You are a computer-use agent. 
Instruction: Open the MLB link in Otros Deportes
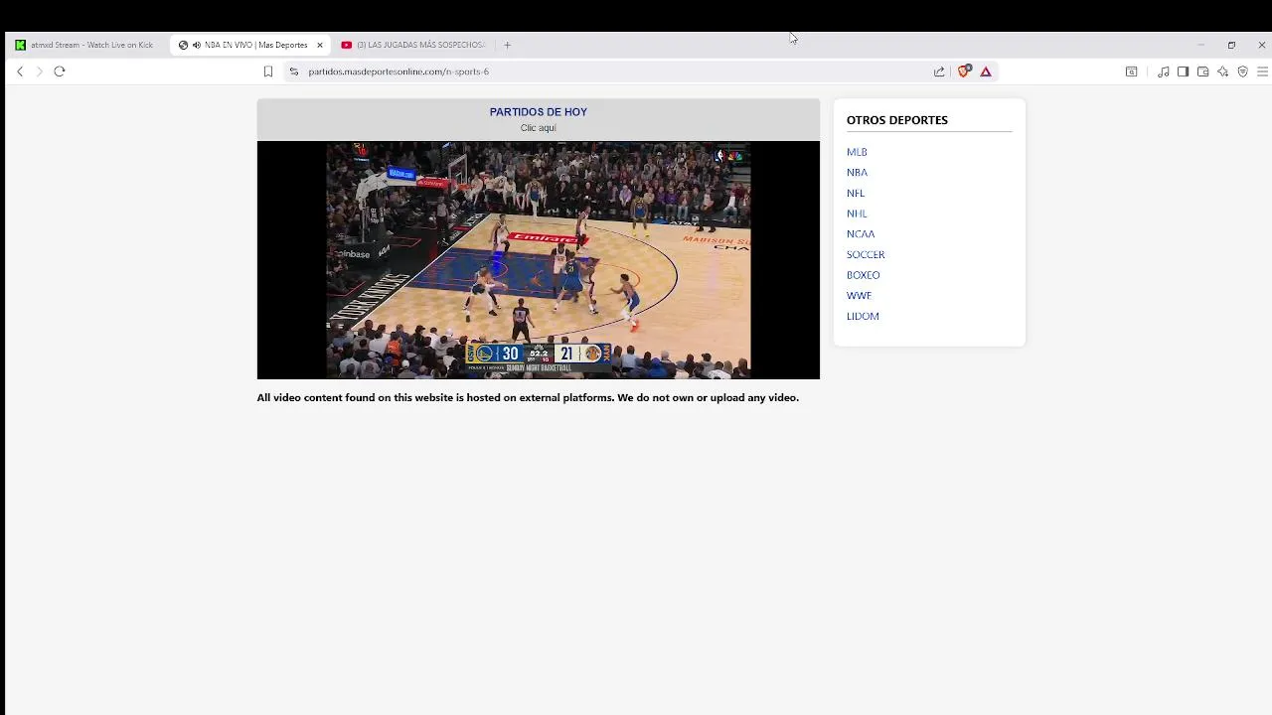click(x=857, y=152)
